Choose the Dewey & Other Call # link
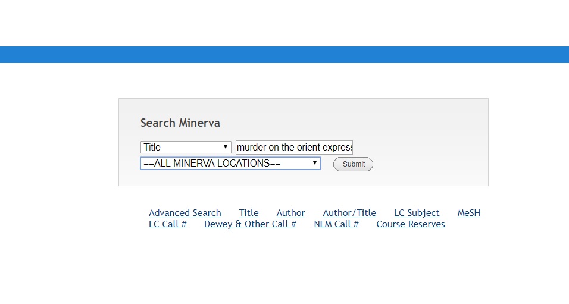 click(x=250, y=224)
